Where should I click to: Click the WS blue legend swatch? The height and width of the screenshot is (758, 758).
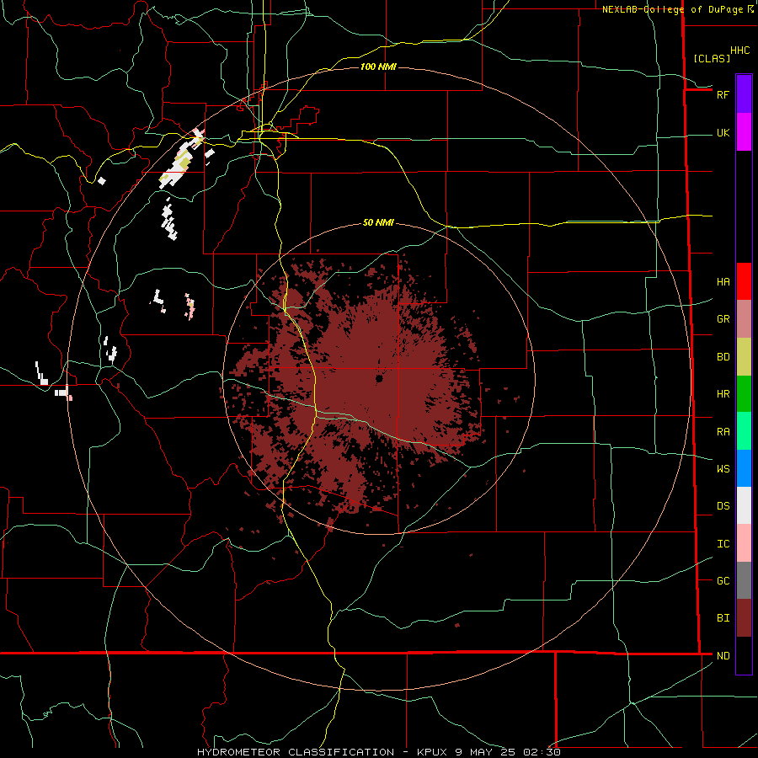[744, 468]
